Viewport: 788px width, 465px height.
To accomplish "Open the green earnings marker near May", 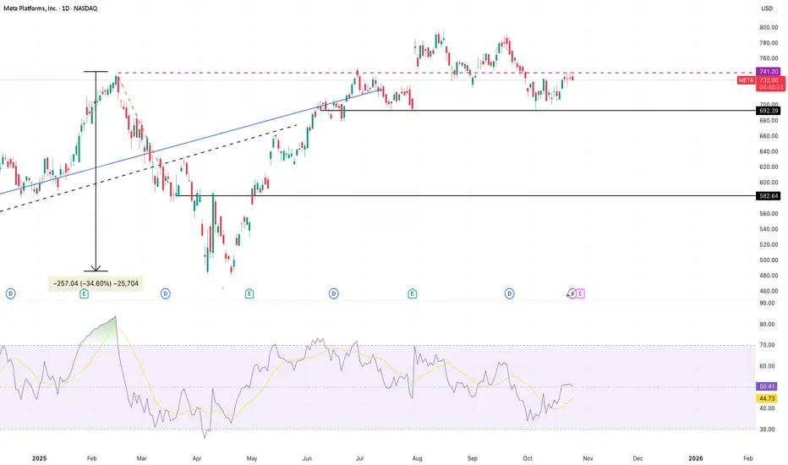I will [249, 293].
